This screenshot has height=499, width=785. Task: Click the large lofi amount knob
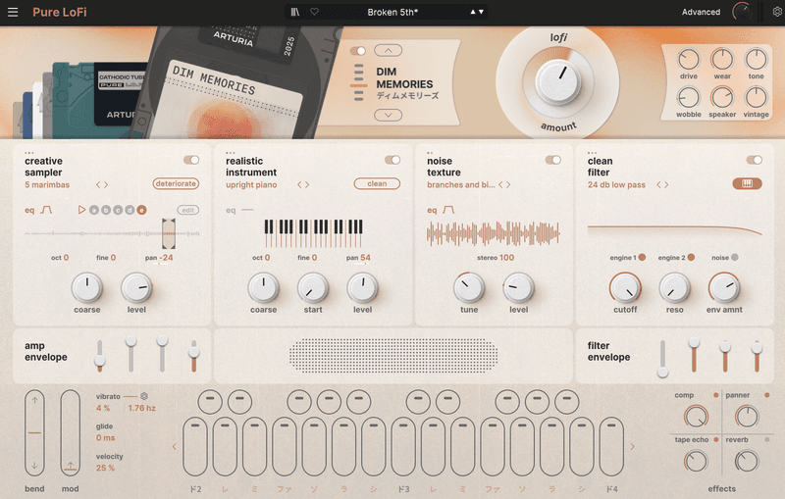point(558,82)
